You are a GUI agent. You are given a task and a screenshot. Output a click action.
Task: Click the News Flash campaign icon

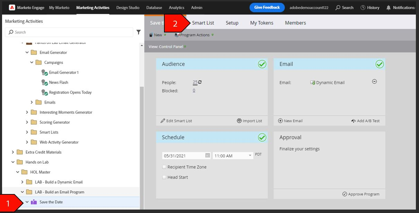point(44,83)
